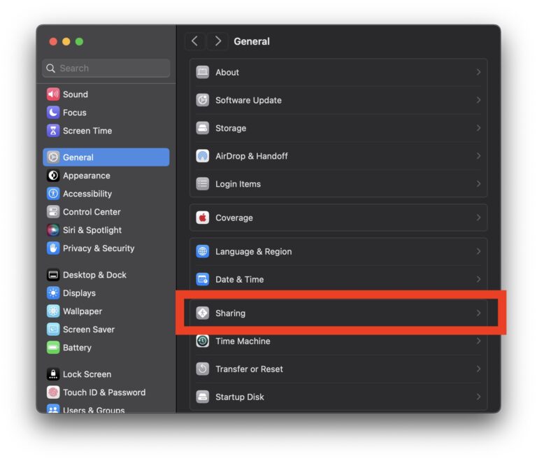Click the Language & Region globe icon
This screenshot has height=461, width=537.
(x=202, y=251)
